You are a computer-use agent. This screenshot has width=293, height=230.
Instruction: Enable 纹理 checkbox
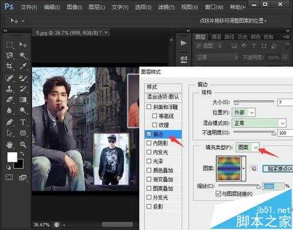point(155,125)
